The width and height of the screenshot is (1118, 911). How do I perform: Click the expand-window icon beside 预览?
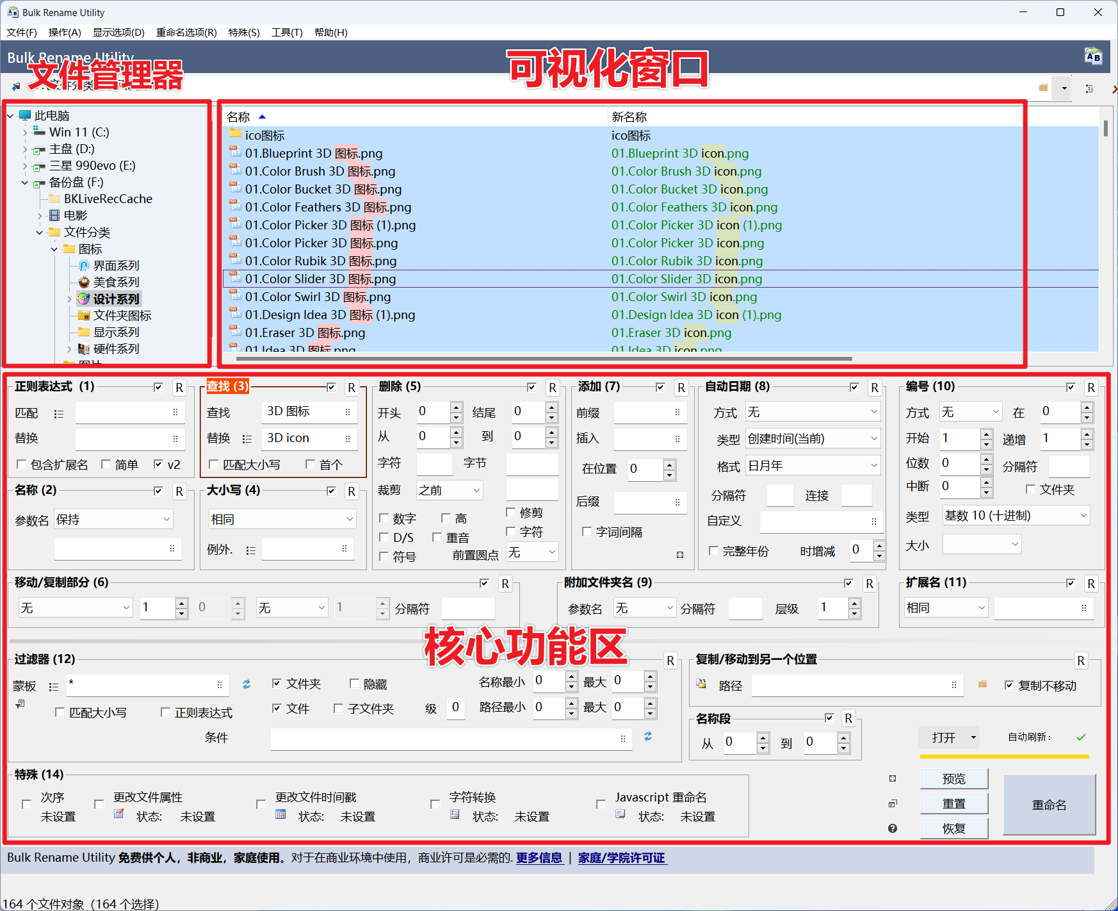click(893, 778)
